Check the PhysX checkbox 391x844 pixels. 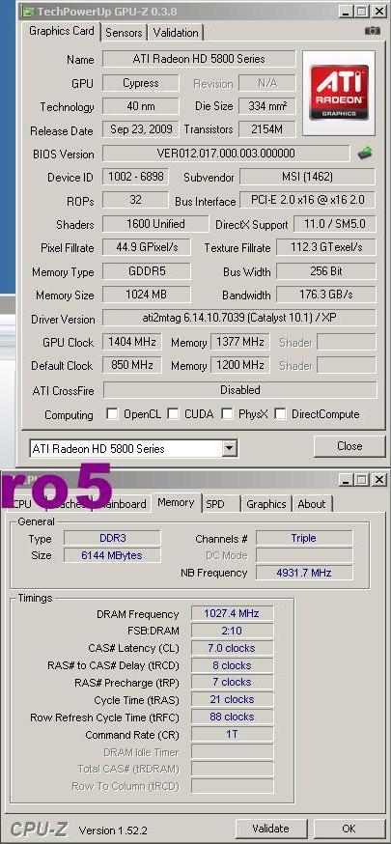pyautogui.click(x=227, y=414)
